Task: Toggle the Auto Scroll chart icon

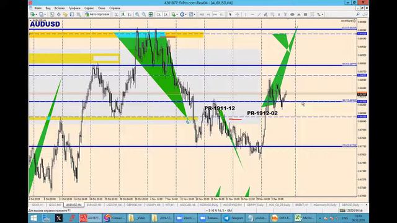Action: point(159,14)
